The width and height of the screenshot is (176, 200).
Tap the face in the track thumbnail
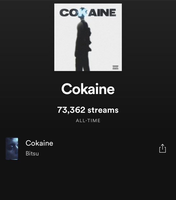[12, 147]
